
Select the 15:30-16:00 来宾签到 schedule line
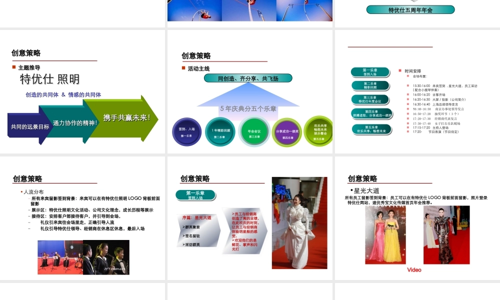(x=445, y=87)
